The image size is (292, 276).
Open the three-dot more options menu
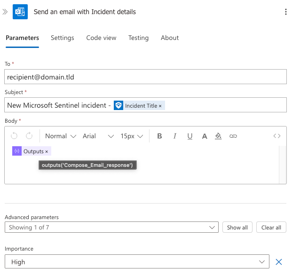[x=286, y=12]
